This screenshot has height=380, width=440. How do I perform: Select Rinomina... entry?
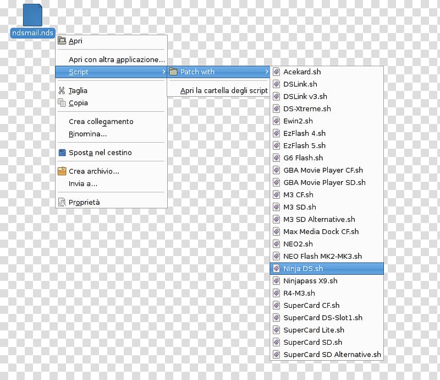(112, 134)
